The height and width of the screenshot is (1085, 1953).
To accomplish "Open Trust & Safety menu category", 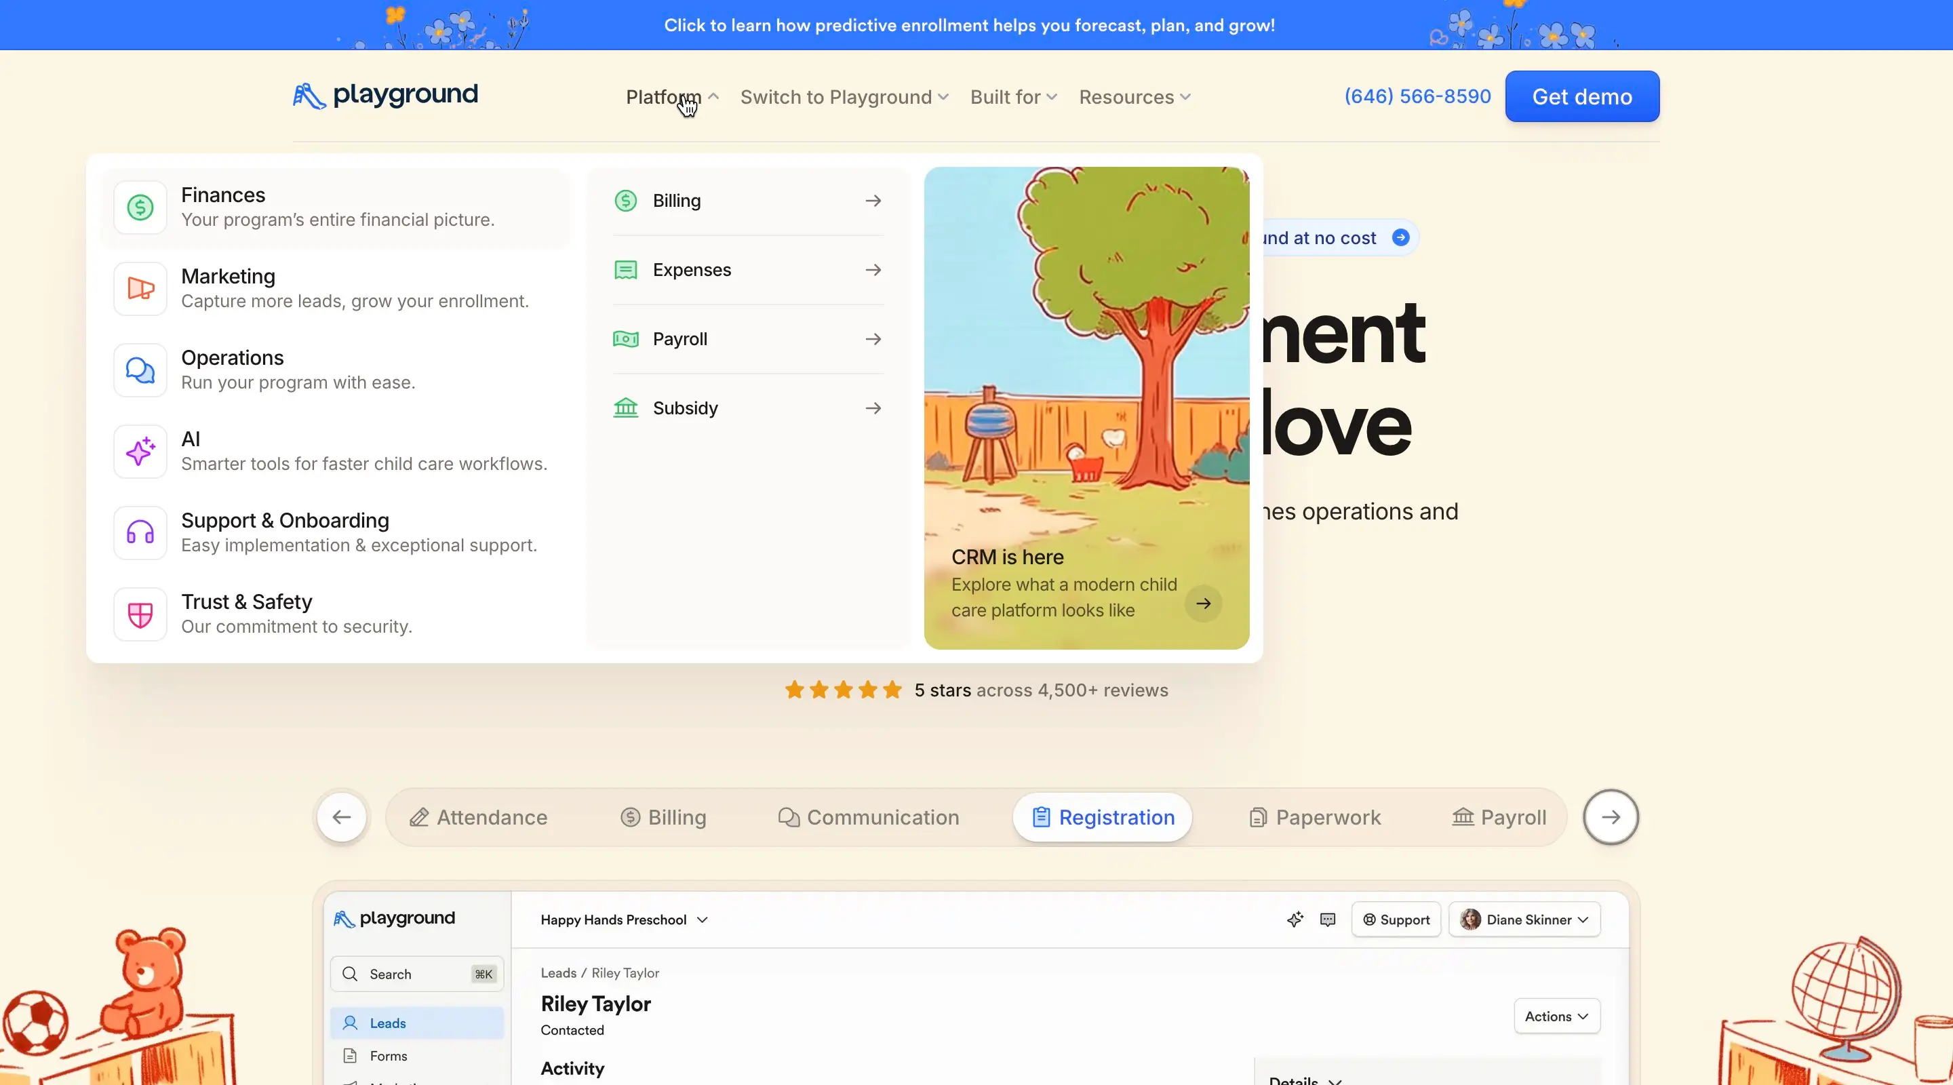I will [x=335, y=614].
